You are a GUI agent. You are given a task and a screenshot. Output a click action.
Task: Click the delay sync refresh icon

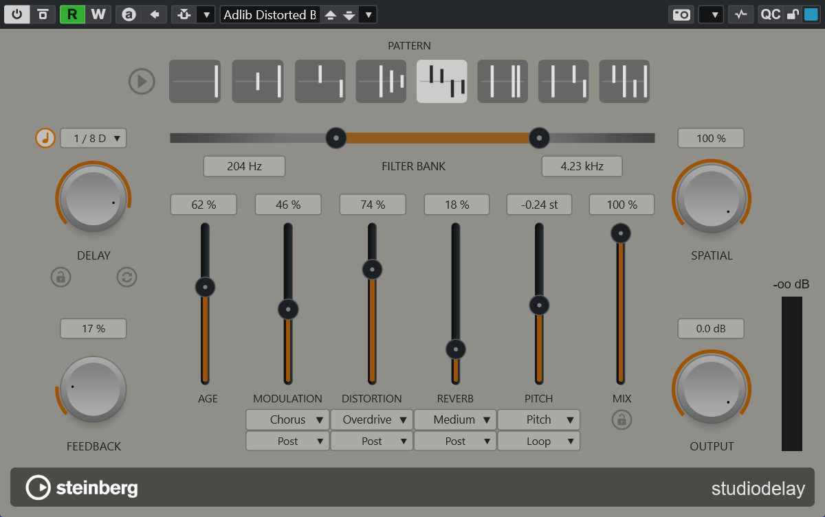tap(126, 277)
